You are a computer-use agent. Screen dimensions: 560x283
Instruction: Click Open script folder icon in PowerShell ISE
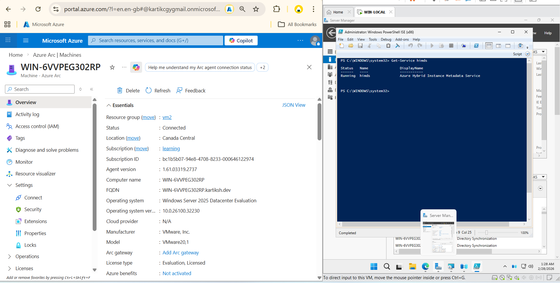[351, 46]
